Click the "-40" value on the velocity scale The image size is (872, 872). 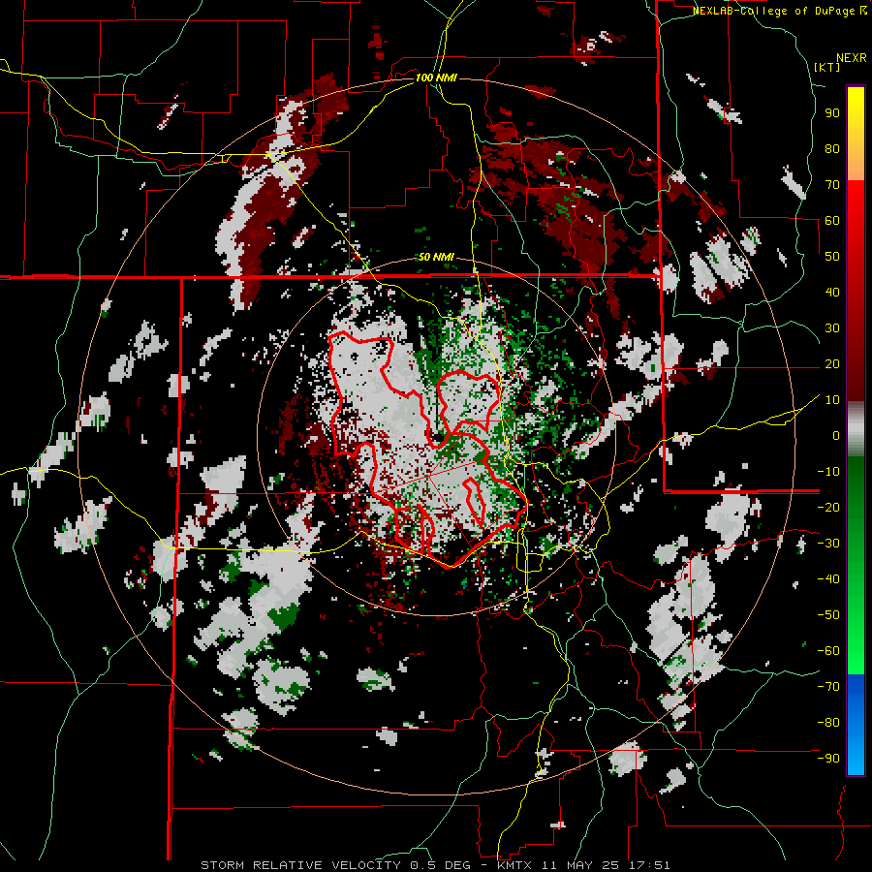click(x=828, y=579)
